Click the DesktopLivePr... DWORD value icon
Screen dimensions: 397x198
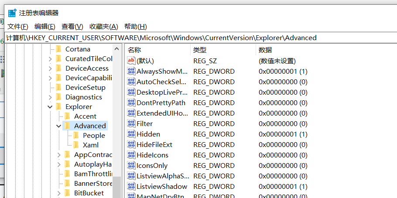pos(131,92)
